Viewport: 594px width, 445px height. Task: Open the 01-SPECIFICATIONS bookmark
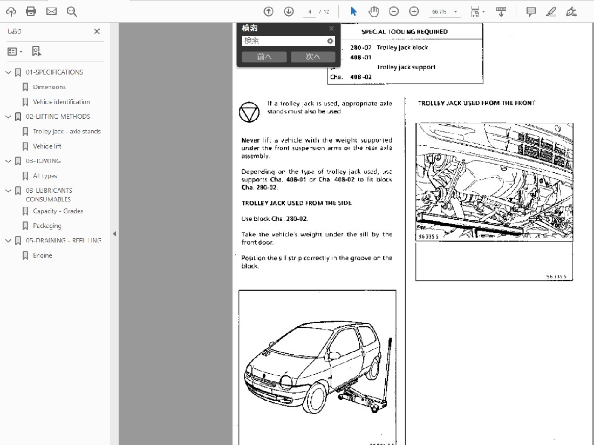54,72
